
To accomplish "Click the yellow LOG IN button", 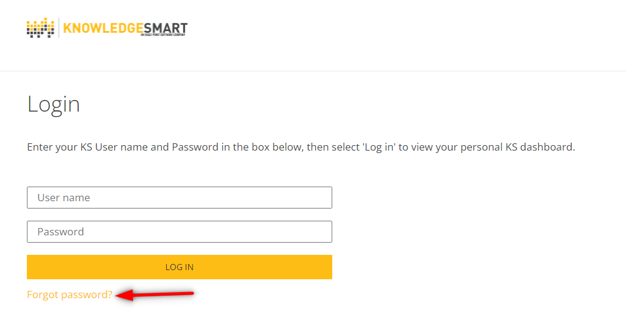I will pos(180,267).
